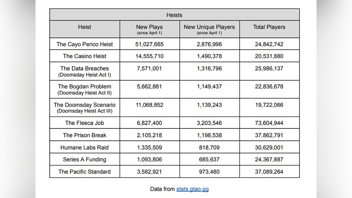Click The Casino Heist cell
Viewport: 352px width, 198px height.
click(84, 56)
